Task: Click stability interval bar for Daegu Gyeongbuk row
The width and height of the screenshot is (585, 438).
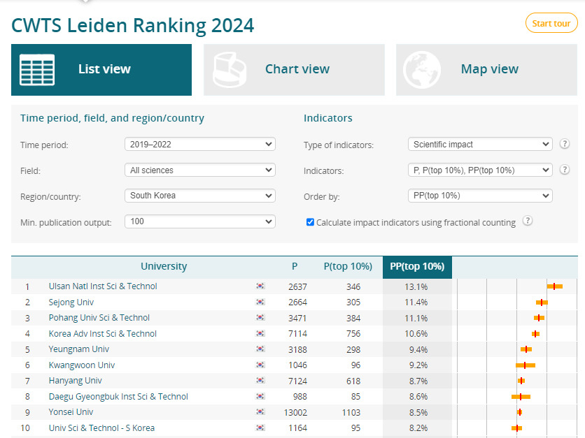Action: tap(521, 397)
